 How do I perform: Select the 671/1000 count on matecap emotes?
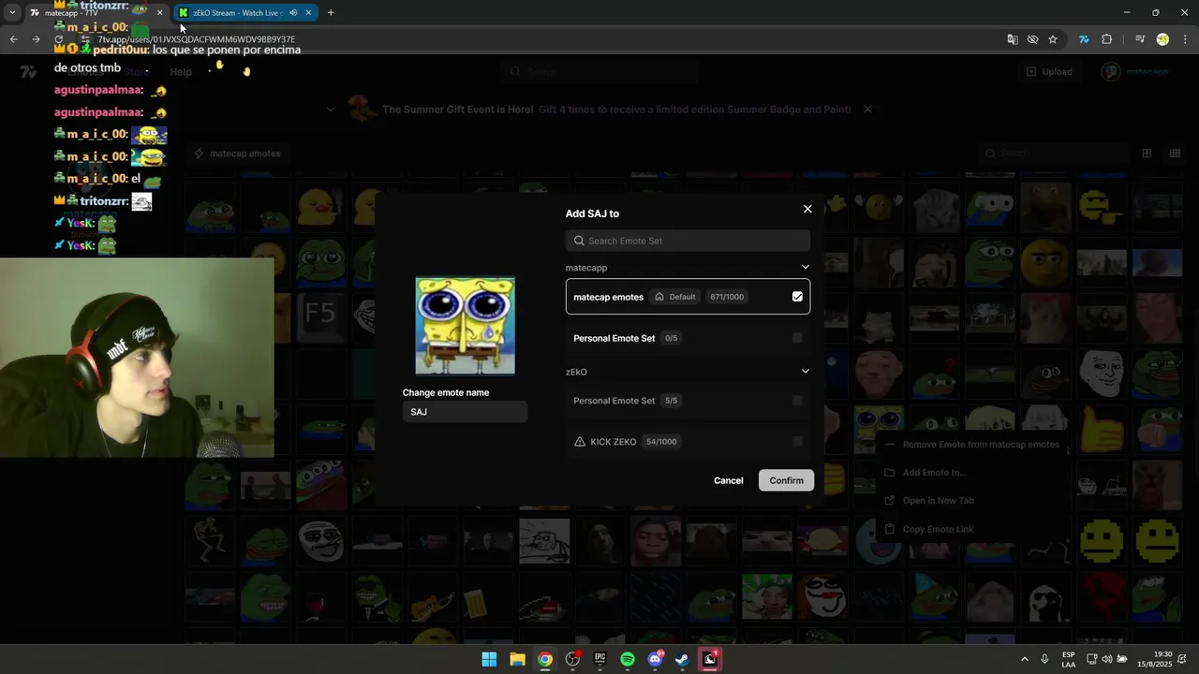pyautogui.click(x=727, y=297)
